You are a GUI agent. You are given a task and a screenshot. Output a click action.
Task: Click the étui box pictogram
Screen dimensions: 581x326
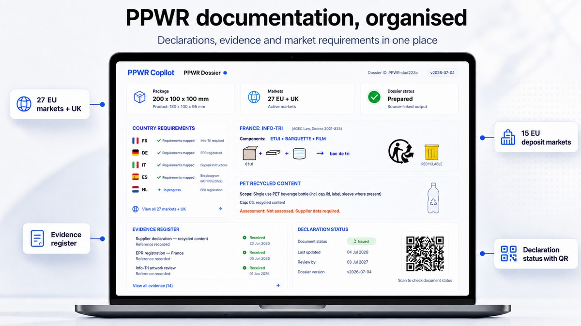click(249, 153)
